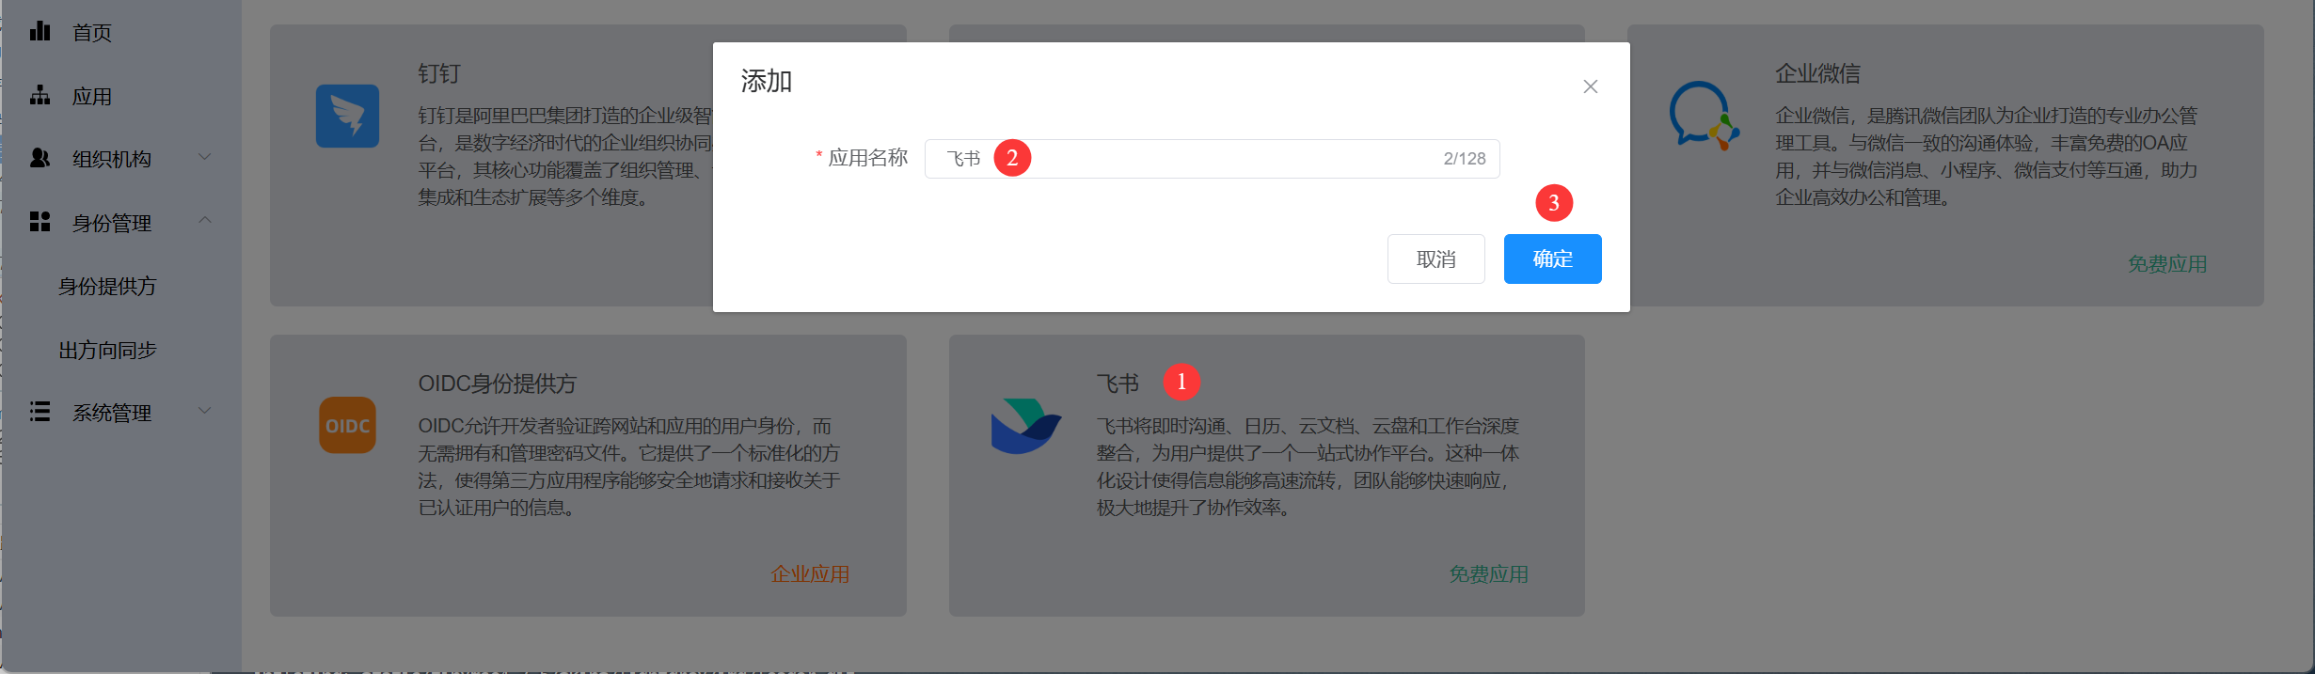Click the Feishu bird logo icon

[x=1025, y=426]
